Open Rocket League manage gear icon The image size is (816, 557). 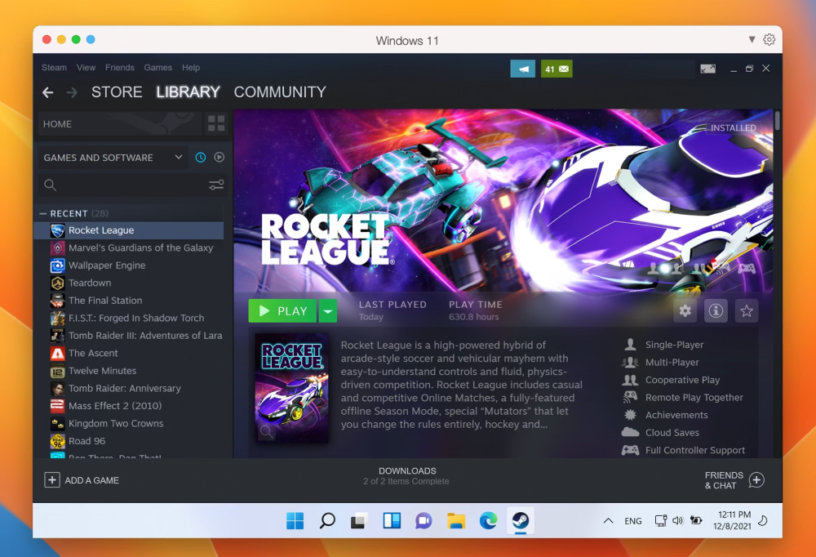point(685,311)
